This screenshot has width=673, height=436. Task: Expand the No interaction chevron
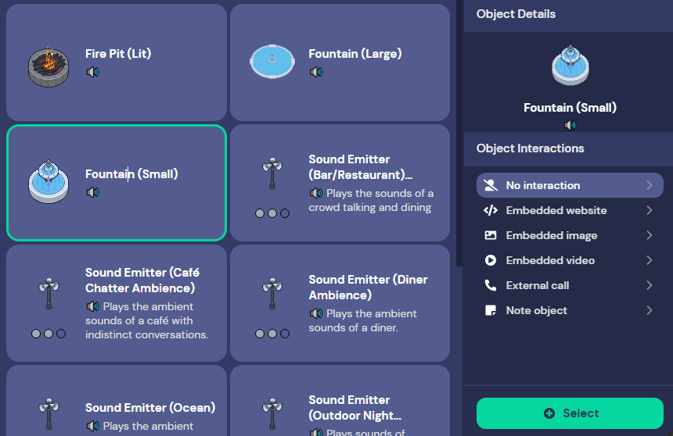tap(650, 185)
